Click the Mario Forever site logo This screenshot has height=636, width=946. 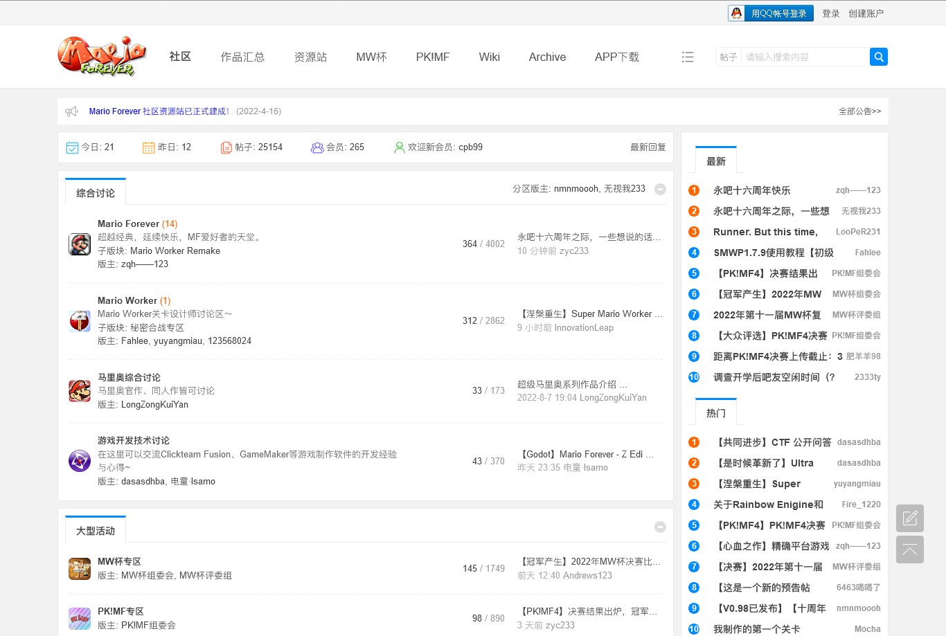click(x=102, y=56)
